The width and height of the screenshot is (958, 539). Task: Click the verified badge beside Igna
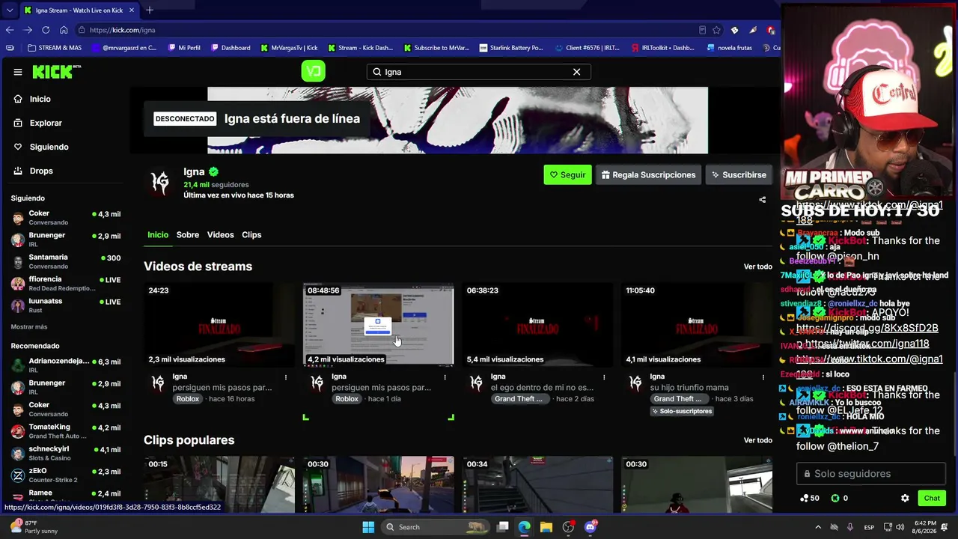(213, 171)
